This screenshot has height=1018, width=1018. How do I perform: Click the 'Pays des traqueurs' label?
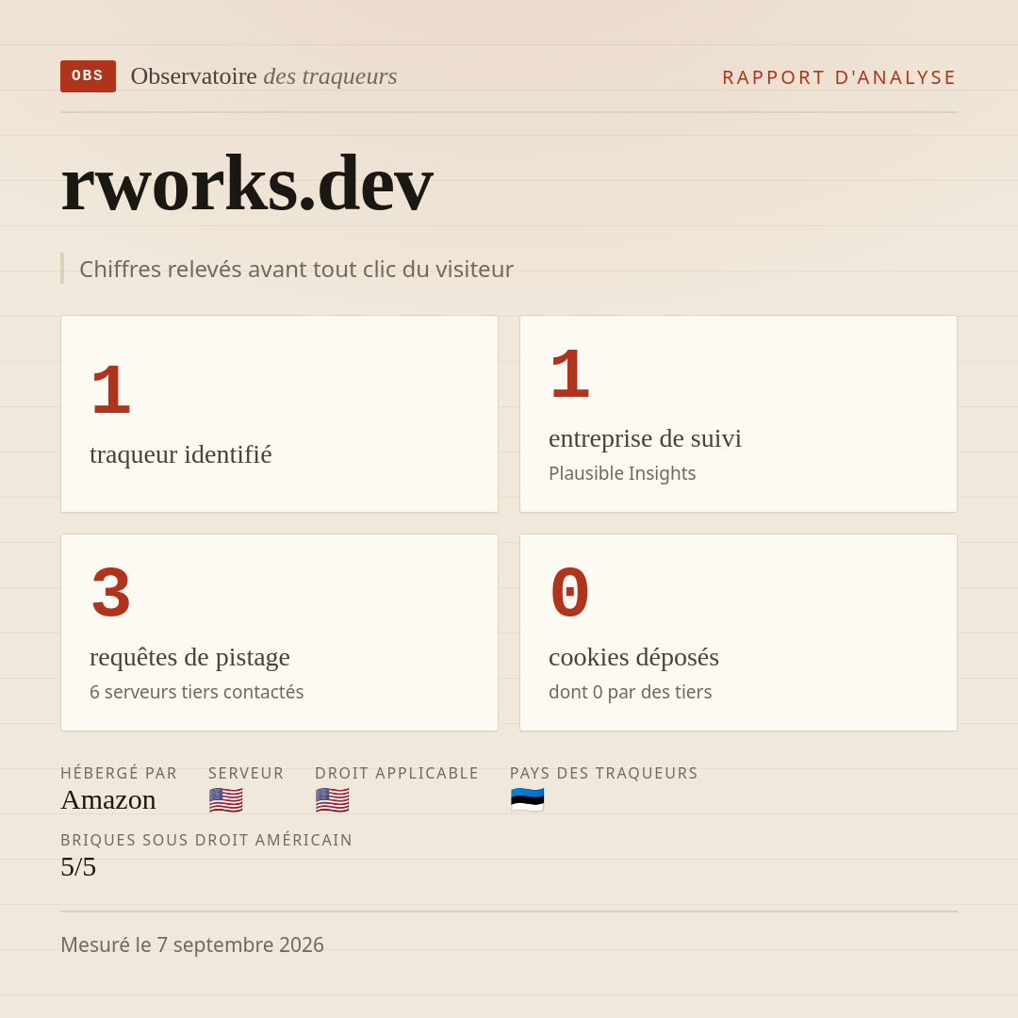604,773
